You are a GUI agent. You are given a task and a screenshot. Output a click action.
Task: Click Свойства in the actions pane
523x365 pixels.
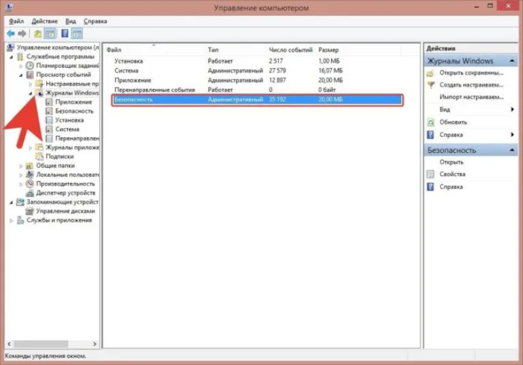(452, 174)
